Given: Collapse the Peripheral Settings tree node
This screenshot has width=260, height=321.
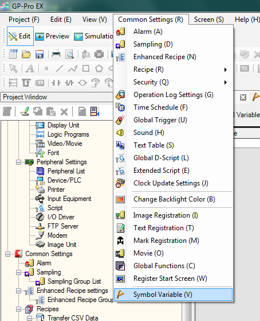Looking at the screenshot, I should pyautogui.click(x=18, y=163).
